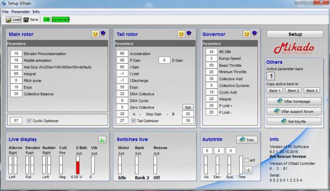Click the Main rotor graduation cap icon
330x191 pixels.
[103, 34]
